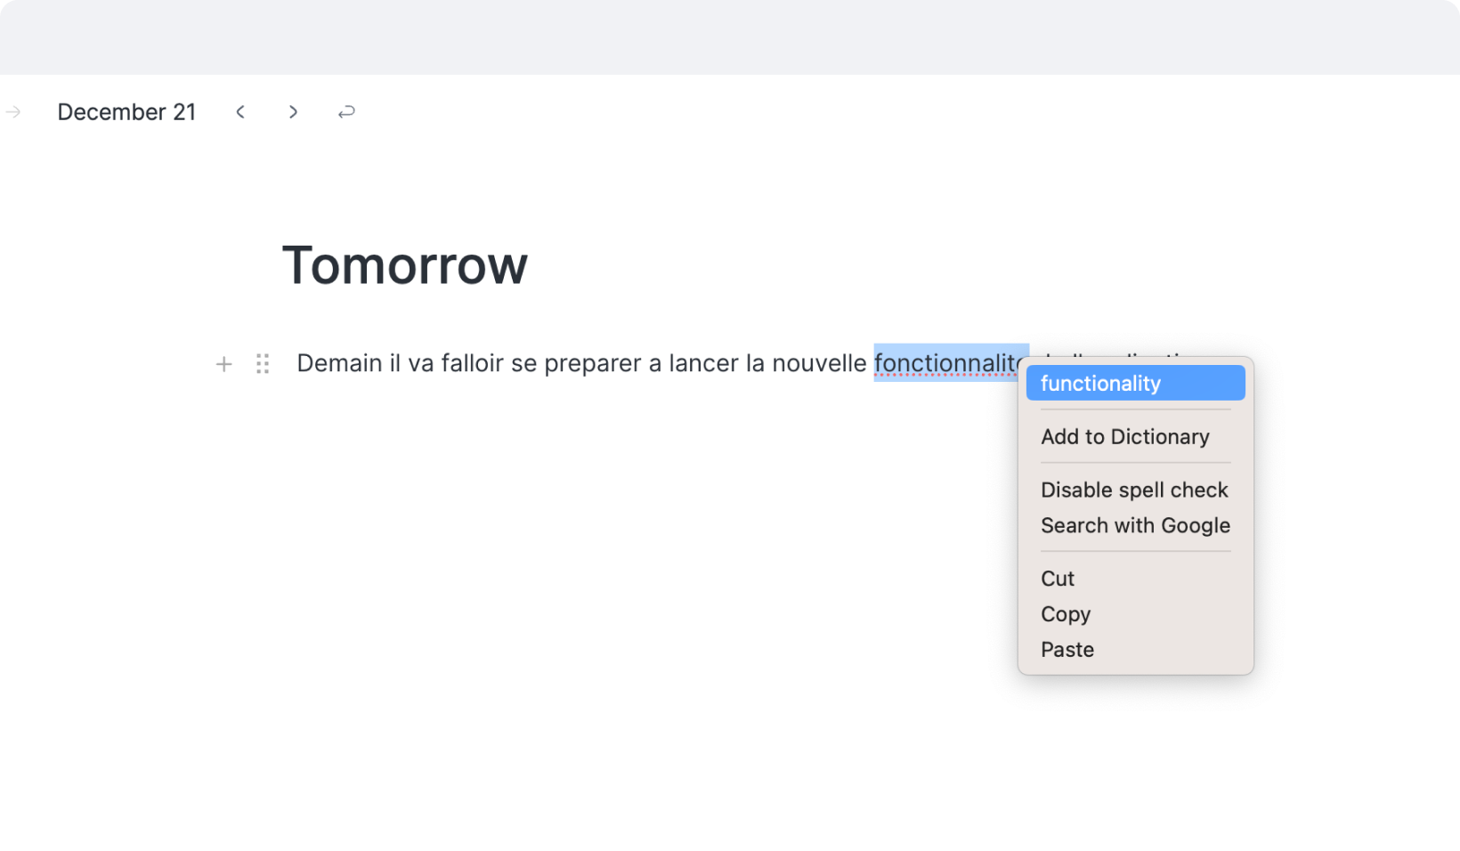Viewport: 1460px width, 851px height.
Task: Click the six-dot drag handle
Action: coord(263,364)
